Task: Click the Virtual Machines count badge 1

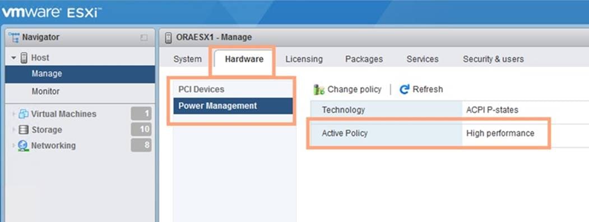Action: click(x=141, y=114)
